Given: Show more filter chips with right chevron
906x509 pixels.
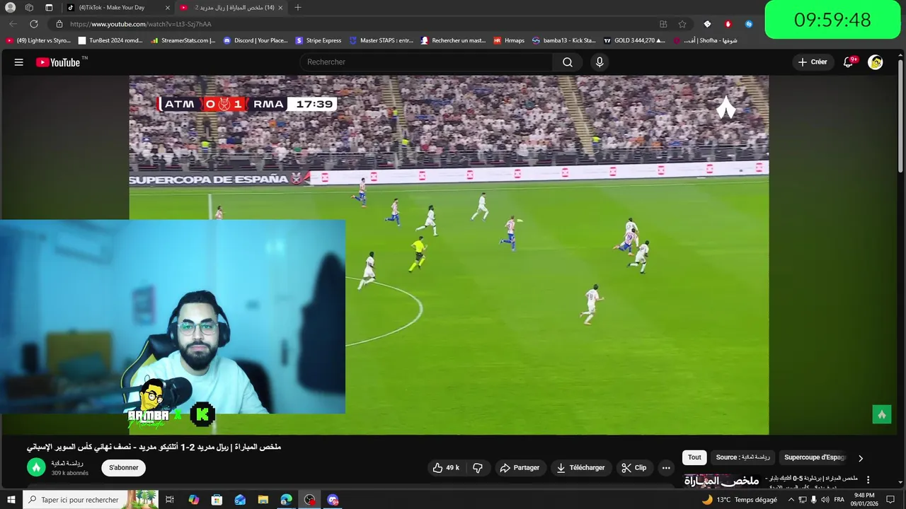Looking at the screenshot, I should click(x=861, y=458).
